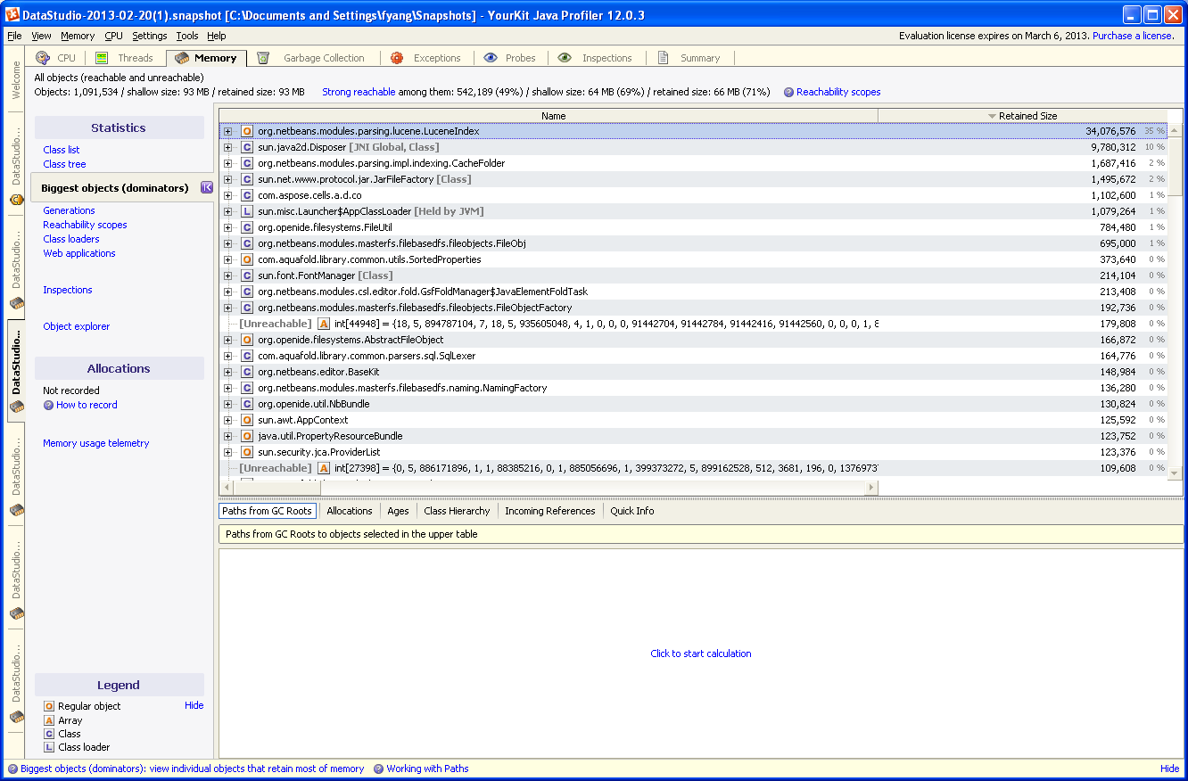This screenshot has width=1188, height=781.
Task: Open the File menu
Action: coord(14,36)
